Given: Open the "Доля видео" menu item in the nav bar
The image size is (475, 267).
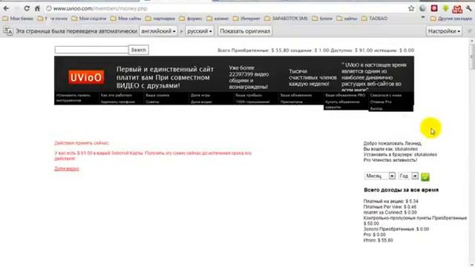Looking at the screenshot, I should (x=201, y=102).
